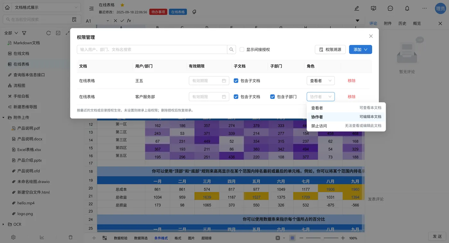Uncheck 包含子文档 for 客户服务部 row
The width and height of the screenshot is (449, 243).
point(236,97)
